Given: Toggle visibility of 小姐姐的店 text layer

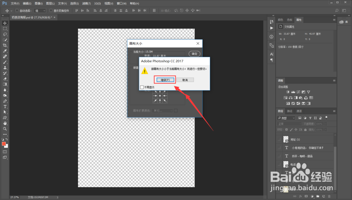Looking at the screenshot, I should pos(279,148).
